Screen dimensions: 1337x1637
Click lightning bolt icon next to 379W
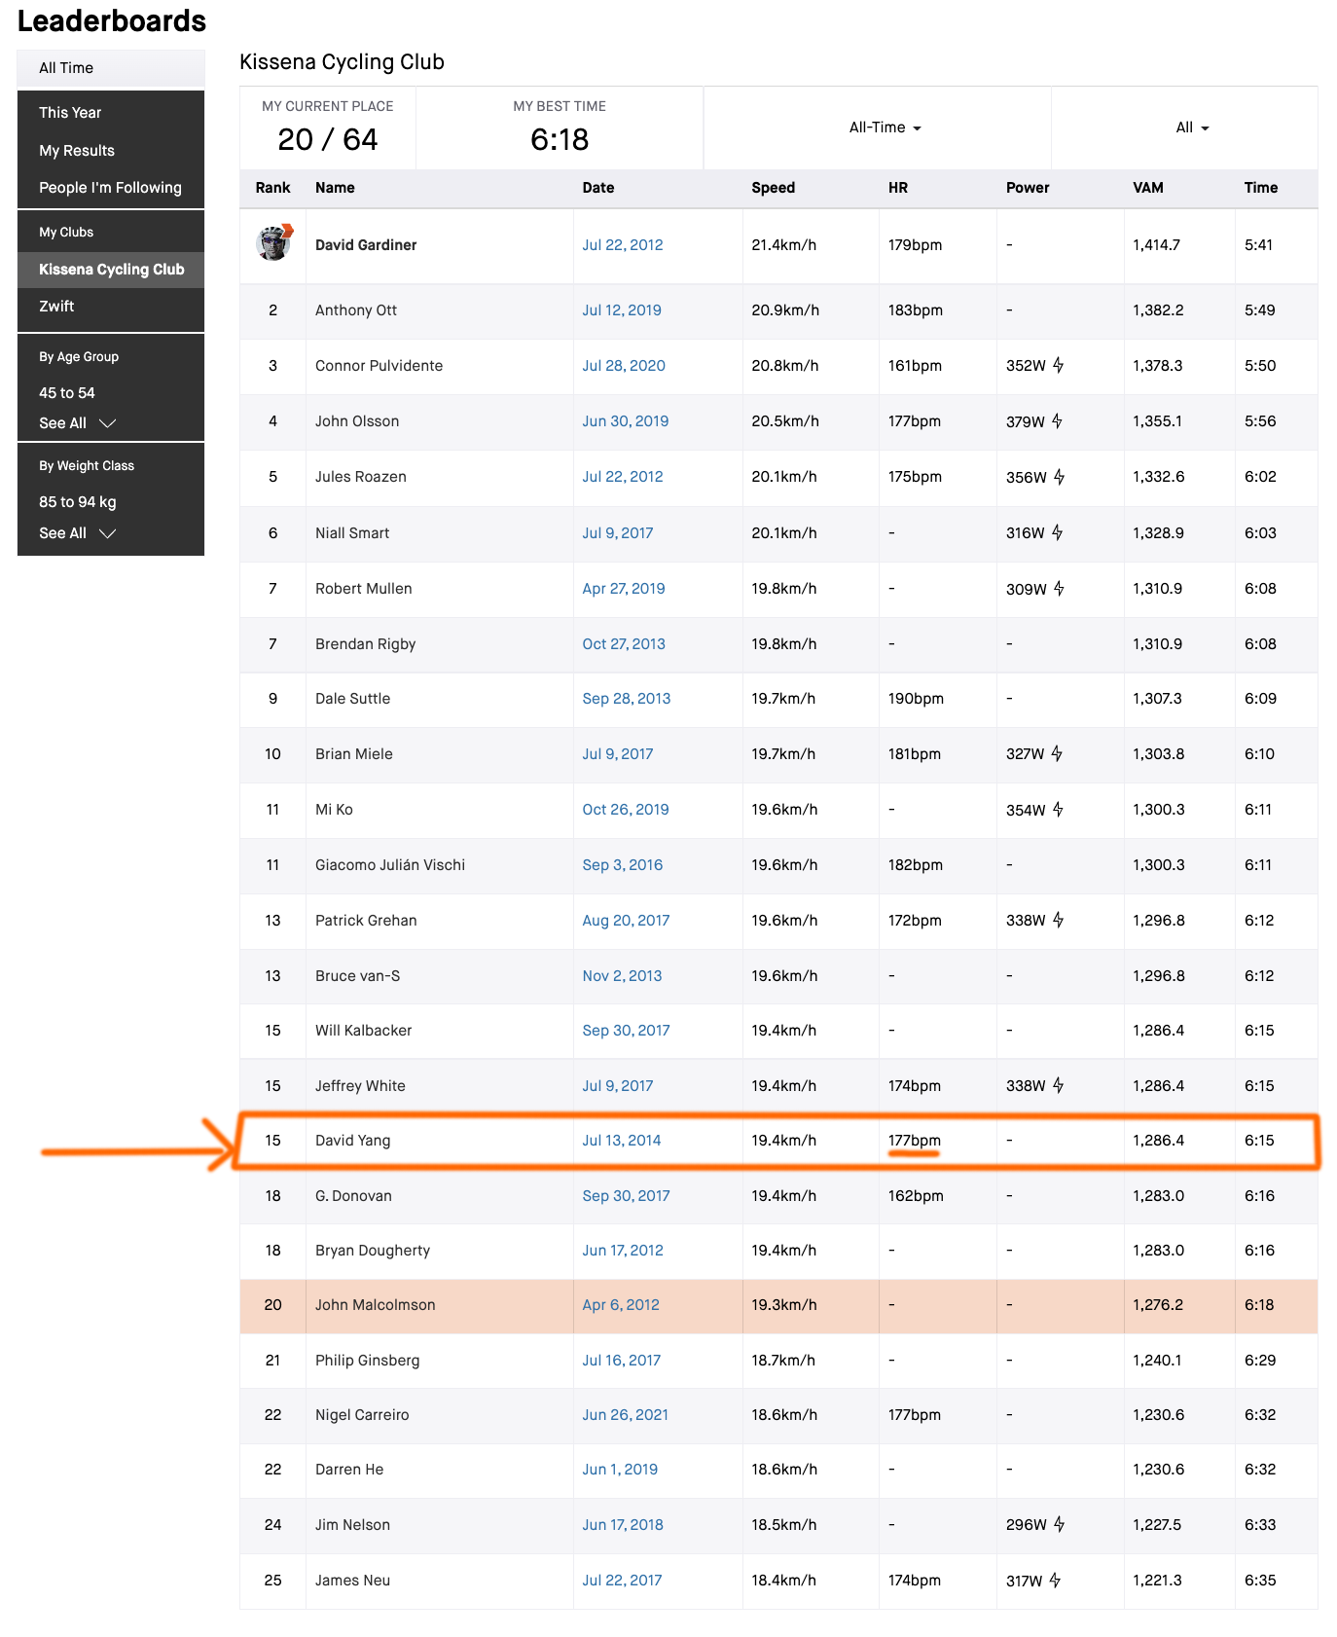pos(1057,420)
